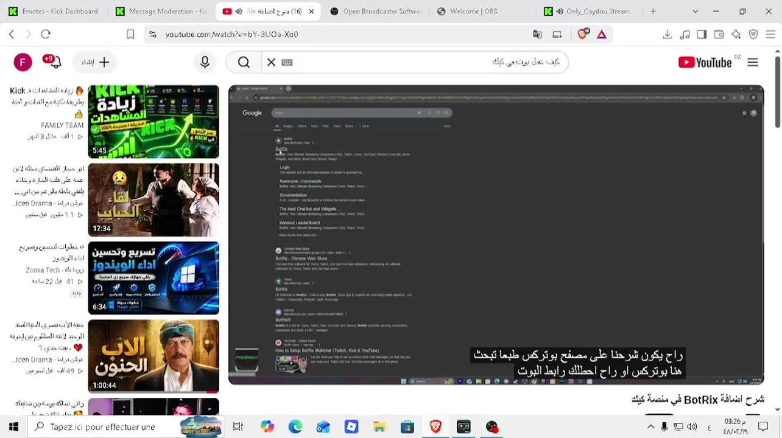Open Brave Leo AI assistant
The image size is (782, 438).
click(736, 34)
